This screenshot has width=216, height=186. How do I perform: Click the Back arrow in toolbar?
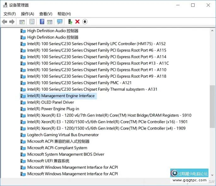[x=4, y=22]
